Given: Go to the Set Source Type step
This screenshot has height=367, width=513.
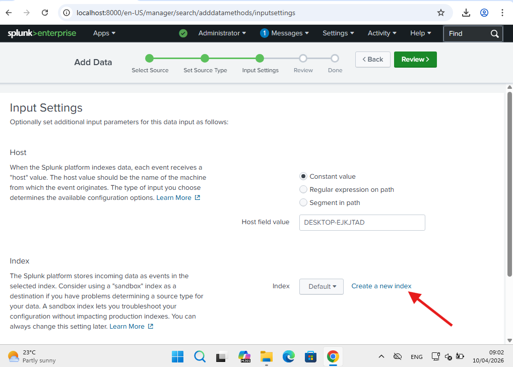Looking at the screenshot, I should tap(205, 59).
